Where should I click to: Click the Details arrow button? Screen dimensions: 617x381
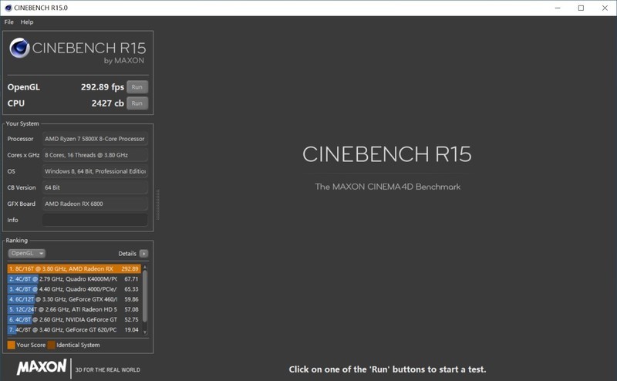coord(143,254)
